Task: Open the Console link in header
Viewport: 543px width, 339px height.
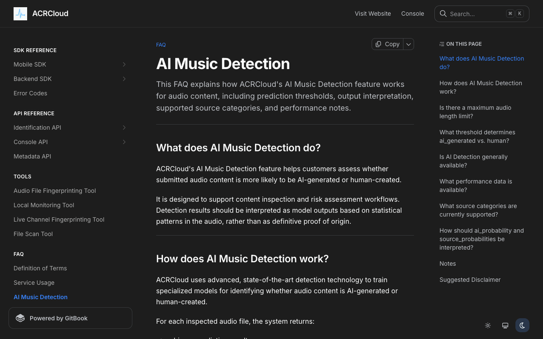Action: pyautogui.click(x=413, y=14)
